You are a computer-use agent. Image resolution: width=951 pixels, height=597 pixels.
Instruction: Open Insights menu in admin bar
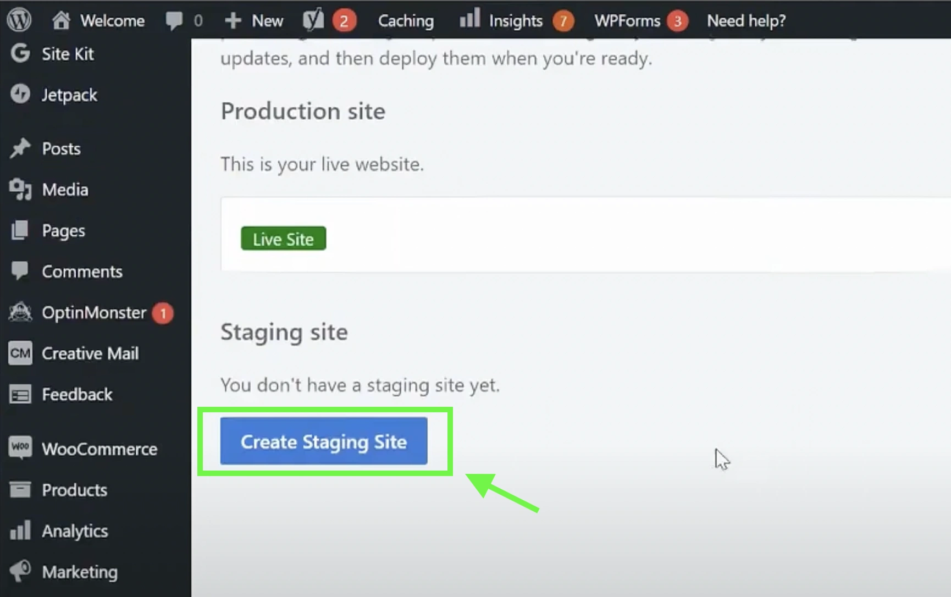517,21
